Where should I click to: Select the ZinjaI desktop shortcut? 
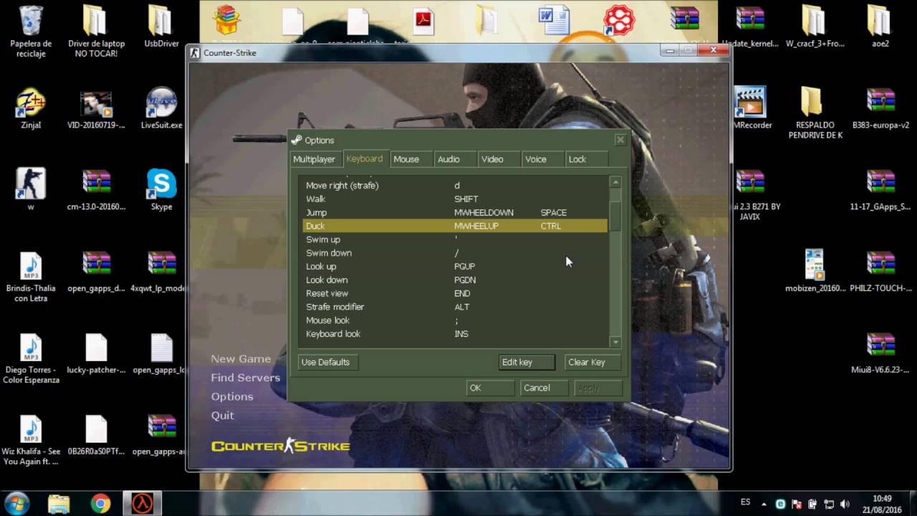(31, 103)
